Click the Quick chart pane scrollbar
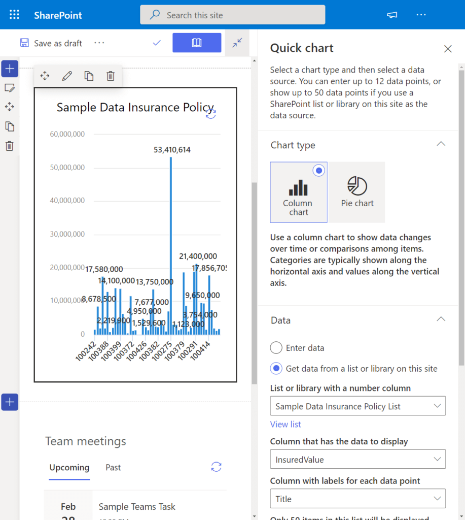The width and height of the screenshot is (465, 520). point(461,217)
